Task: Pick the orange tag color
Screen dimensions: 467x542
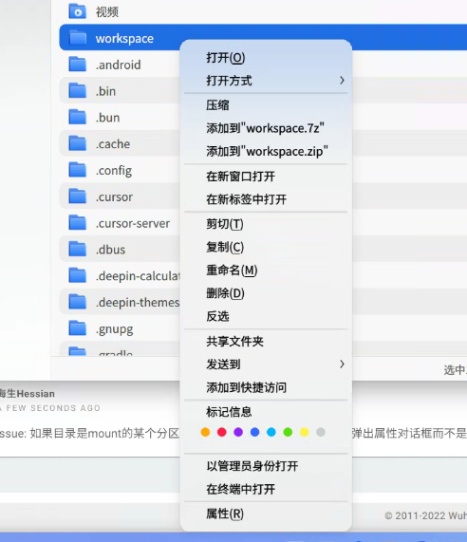Action: click(x=205, y=432)
